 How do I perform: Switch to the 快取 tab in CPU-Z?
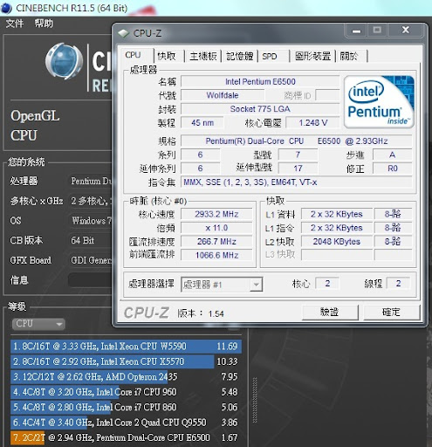click(167, 56)
